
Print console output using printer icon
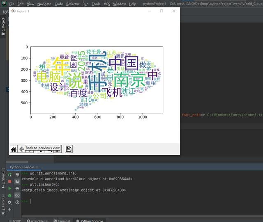[x=17, y=188]
